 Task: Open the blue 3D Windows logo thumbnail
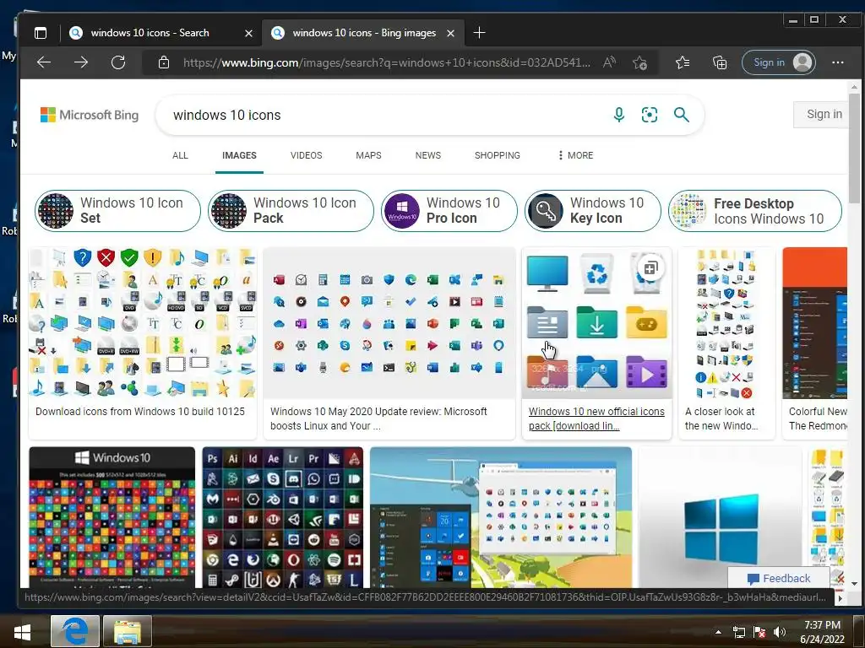point(720,517)
